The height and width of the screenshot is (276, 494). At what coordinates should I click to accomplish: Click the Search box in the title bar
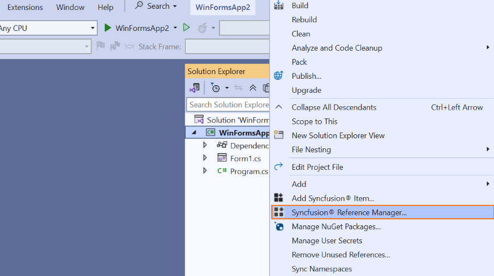(156, 6)
